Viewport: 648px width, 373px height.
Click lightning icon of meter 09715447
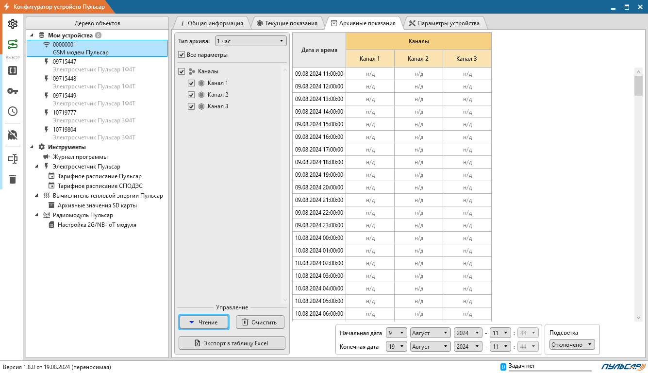point(47,62)
